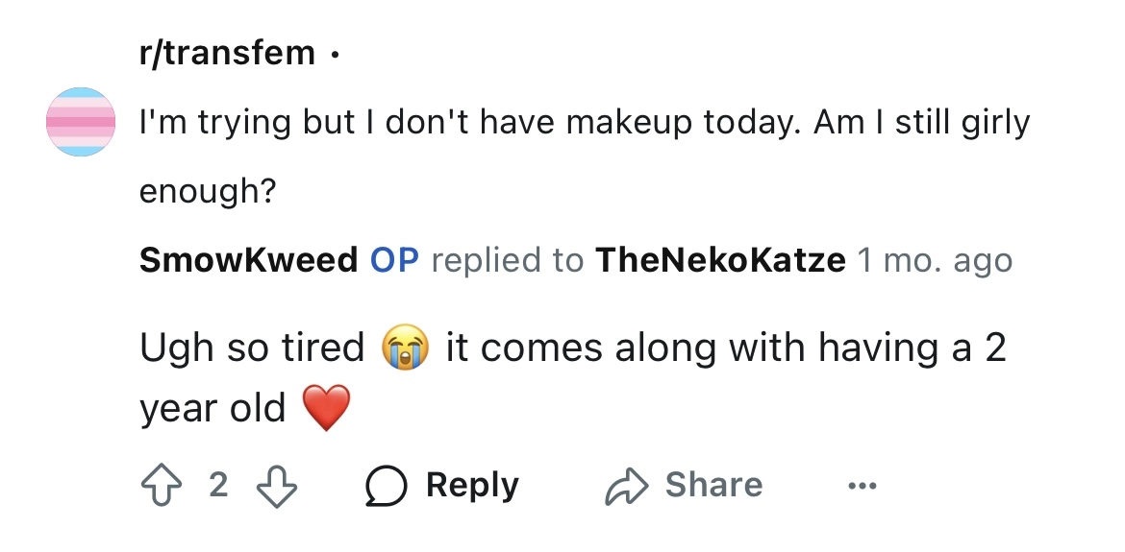Click the red heart emoji
This screenshot has height=552, width=1125.
[325, 410]
